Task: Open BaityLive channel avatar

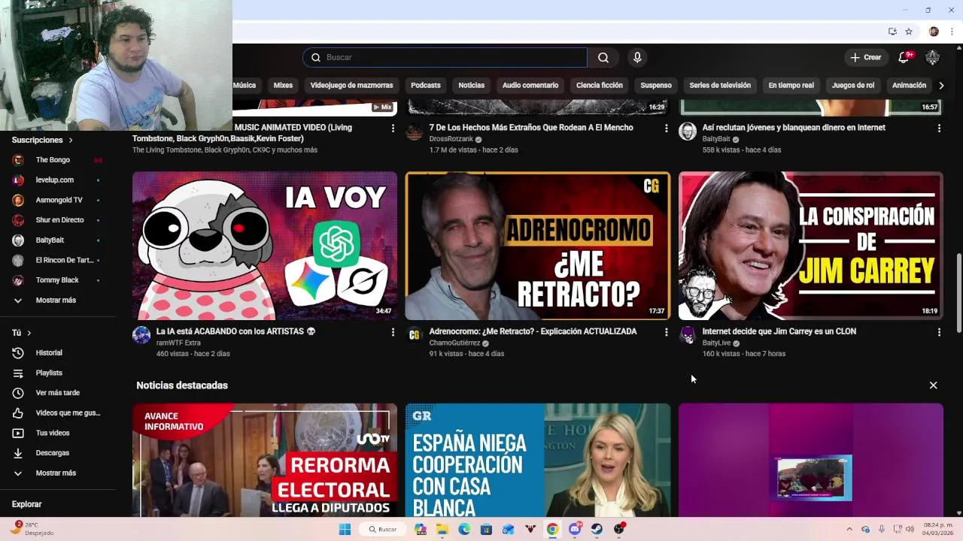Action: point(688,335)
